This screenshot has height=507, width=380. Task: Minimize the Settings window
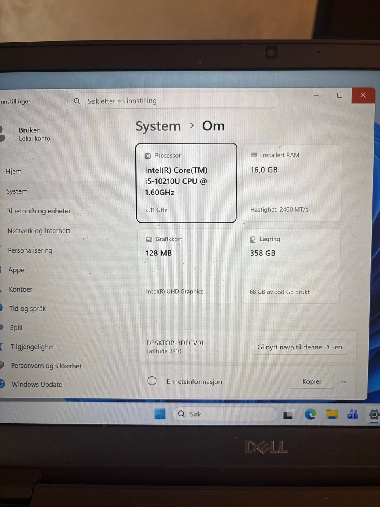point(317,95)
